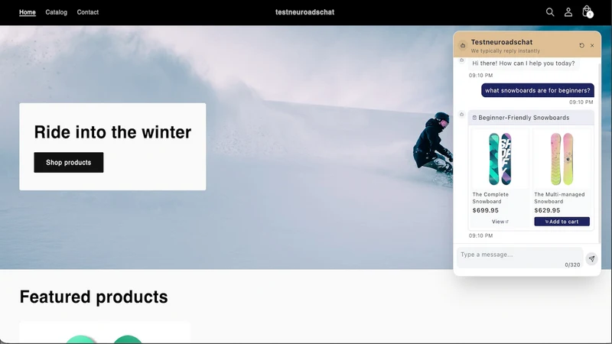Viewport: 612px width, 344px height.
Task: Click the chat bot avatar in header
Action: coord(463,46)
